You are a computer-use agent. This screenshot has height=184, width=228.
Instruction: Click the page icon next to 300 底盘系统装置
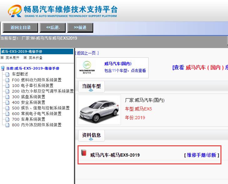[x=8, y=97]
